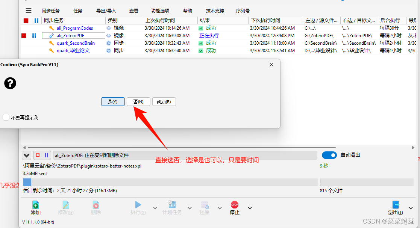Open the 序列号 menu
The image size is (420, 228).
click(243, 11)
